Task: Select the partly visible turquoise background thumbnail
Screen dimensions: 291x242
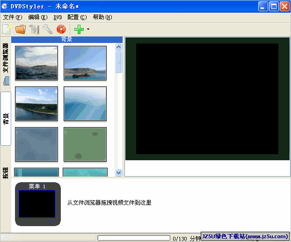Action: tap(85, 172)
